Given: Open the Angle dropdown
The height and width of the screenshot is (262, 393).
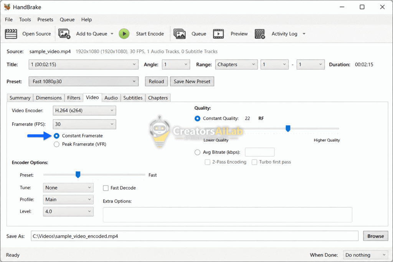Looking at the screenshot, I should (176, 64).
